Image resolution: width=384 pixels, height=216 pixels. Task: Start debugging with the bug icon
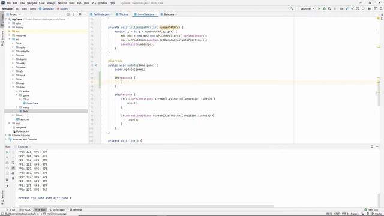[324, 8]
